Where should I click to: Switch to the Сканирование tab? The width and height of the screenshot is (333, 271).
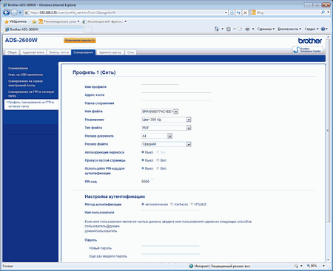pyautogui.click(x=83, y=52)
